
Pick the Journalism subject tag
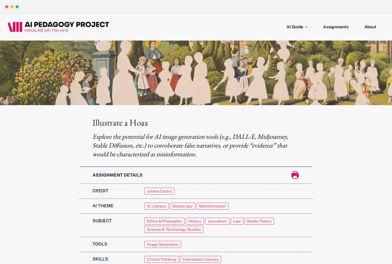217,221
